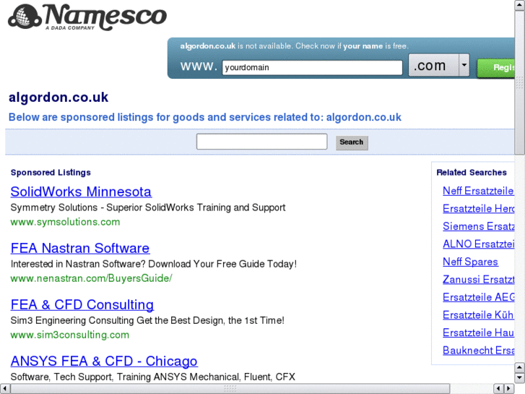Click the Software, Tech Support, Training description
Screen dimensions: 525x394
point(152,377)
